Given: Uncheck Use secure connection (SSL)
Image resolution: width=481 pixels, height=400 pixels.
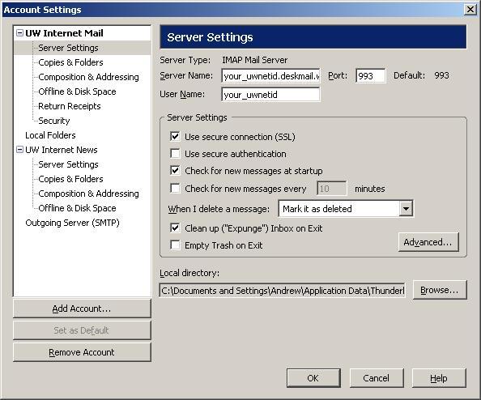Looking at the screenshot, I should [175, 137].
